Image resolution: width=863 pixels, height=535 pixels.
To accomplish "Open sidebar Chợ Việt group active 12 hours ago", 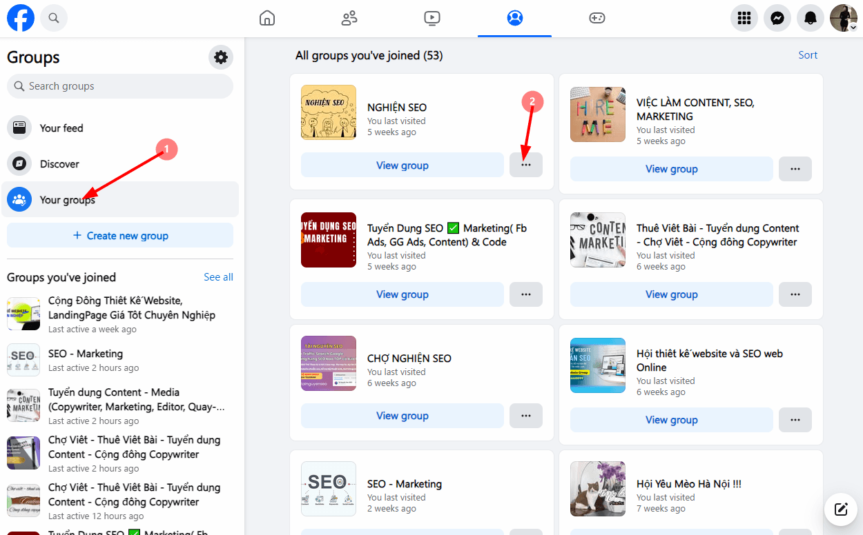I will tap(120, 501).
